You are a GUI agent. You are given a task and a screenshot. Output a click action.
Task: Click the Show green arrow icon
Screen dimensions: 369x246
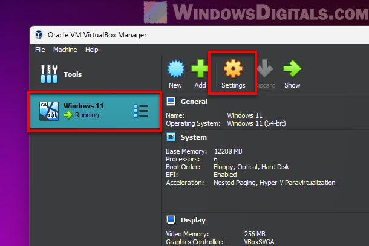tap(292, 68)
